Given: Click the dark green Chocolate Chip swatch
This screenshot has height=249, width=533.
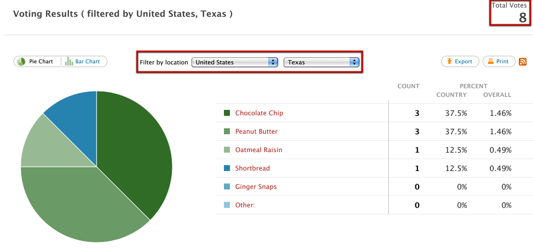Looking at the screenshot, I should (x=227, y=113).
